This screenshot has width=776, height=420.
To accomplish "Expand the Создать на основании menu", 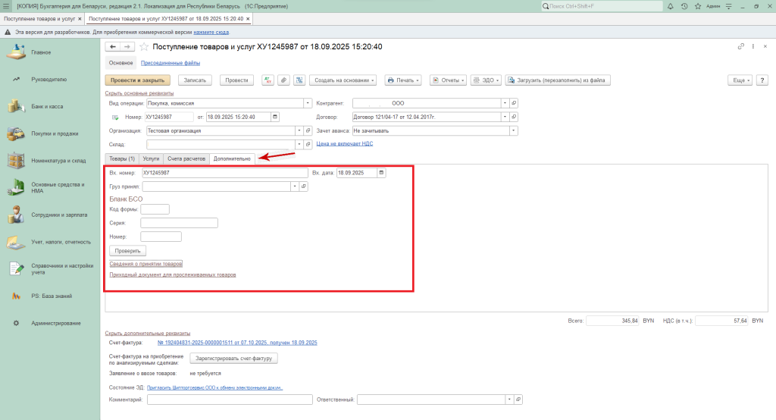I will [343, 80].
